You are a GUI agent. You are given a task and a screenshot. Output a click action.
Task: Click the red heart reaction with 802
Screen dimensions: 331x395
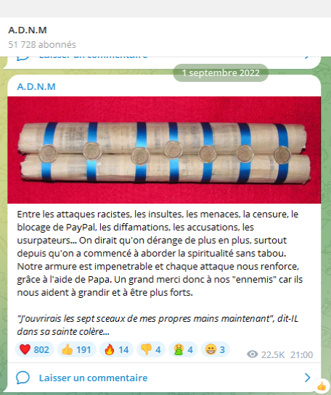pyautogui.click(x=34, y=349)
